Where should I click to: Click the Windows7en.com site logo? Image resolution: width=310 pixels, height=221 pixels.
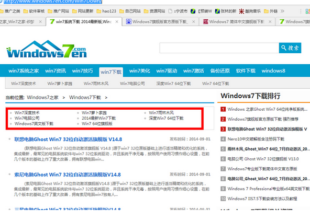click(x=47, y=49)
